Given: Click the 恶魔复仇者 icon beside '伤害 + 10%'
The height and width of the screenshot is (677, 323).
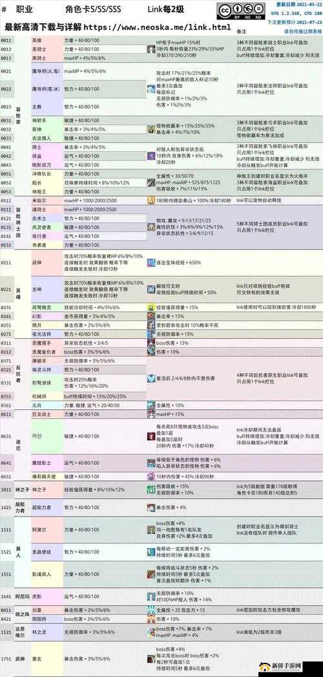Looking at the screenshot, I should click(x=151, y=352).
